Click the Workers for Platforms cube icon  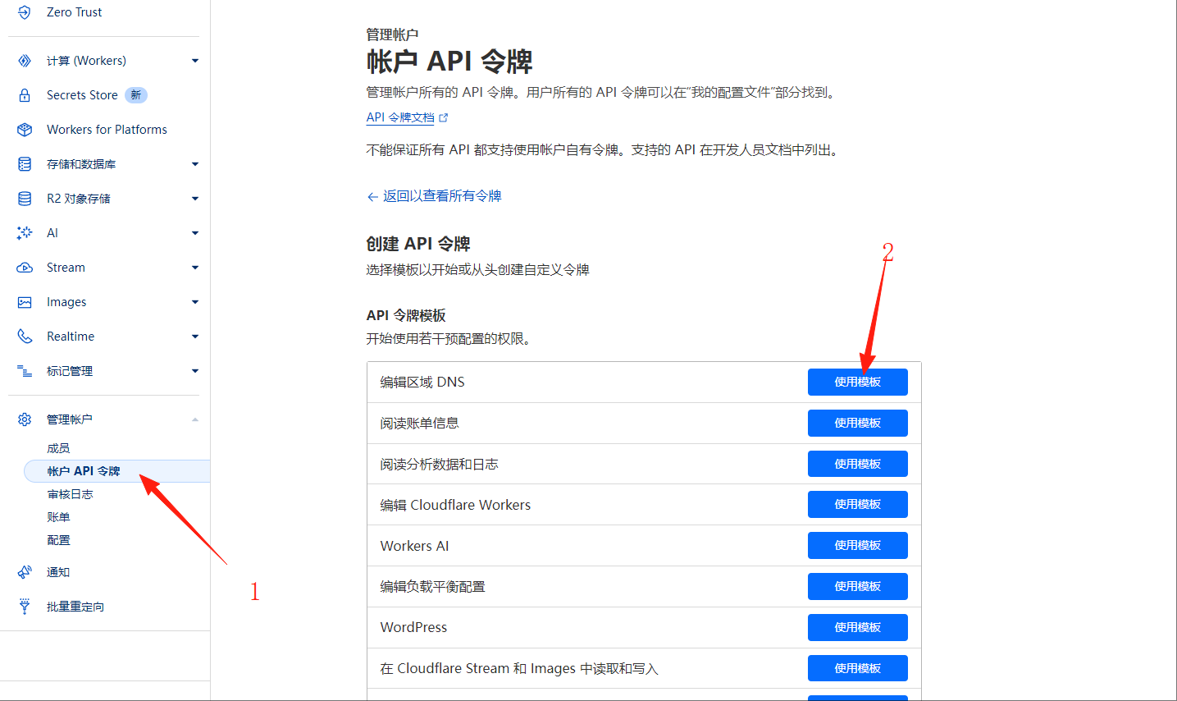click(x=25, y=130)
